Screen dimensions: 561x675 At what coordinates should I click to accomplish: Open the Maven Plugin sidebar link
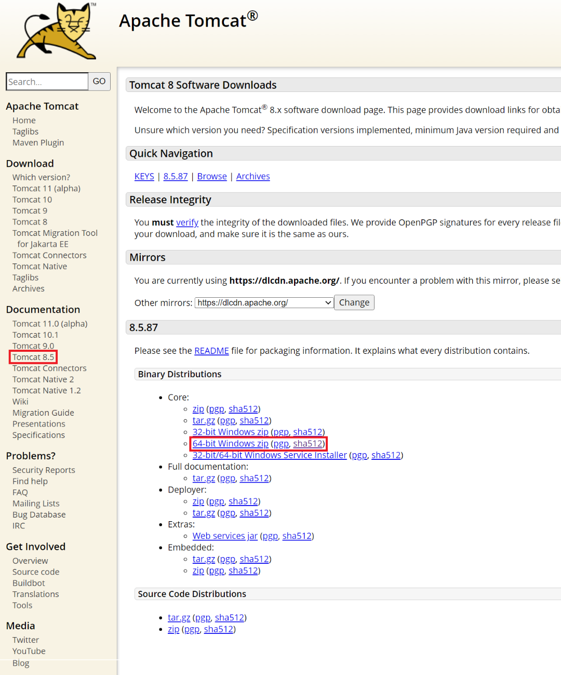[x=38, y=143]
